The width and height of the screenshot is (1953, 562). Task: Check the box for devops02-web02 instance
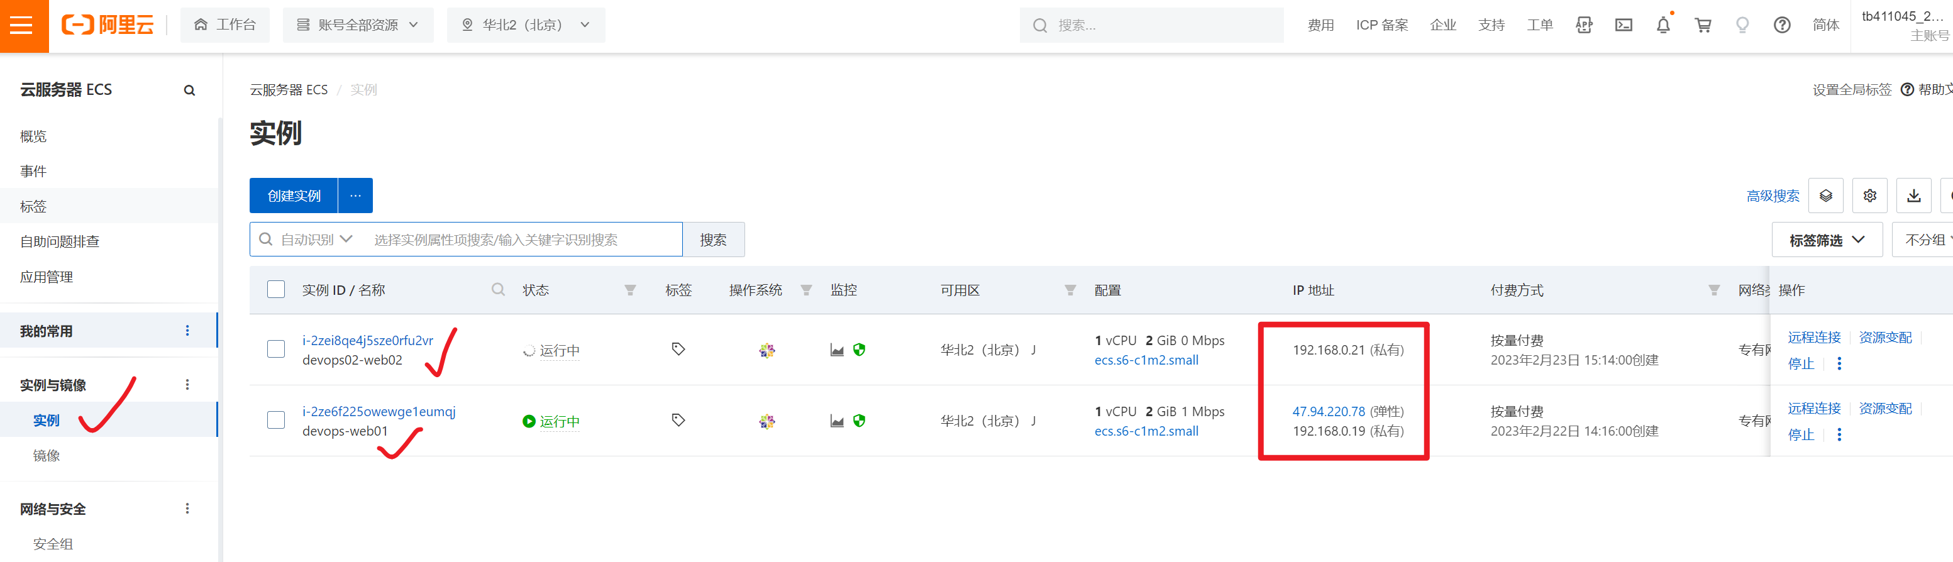(x=276, y=349)
